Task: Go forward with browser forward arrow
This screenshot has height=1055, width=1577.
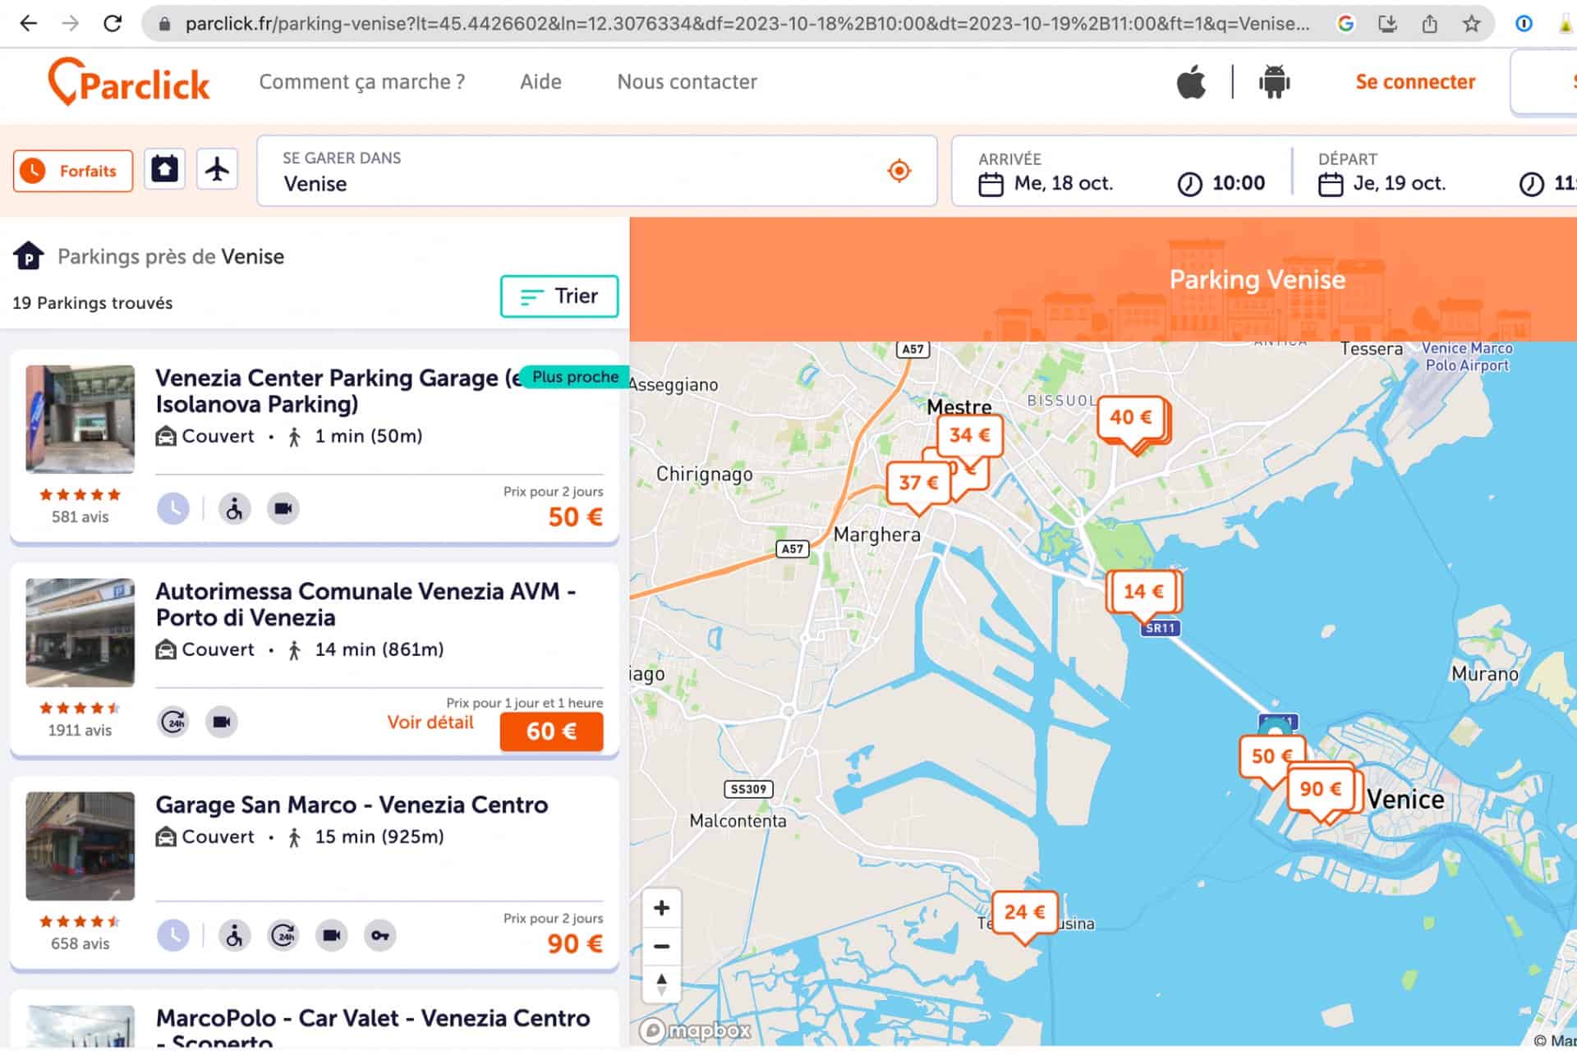Action: (x=71, y=23)
